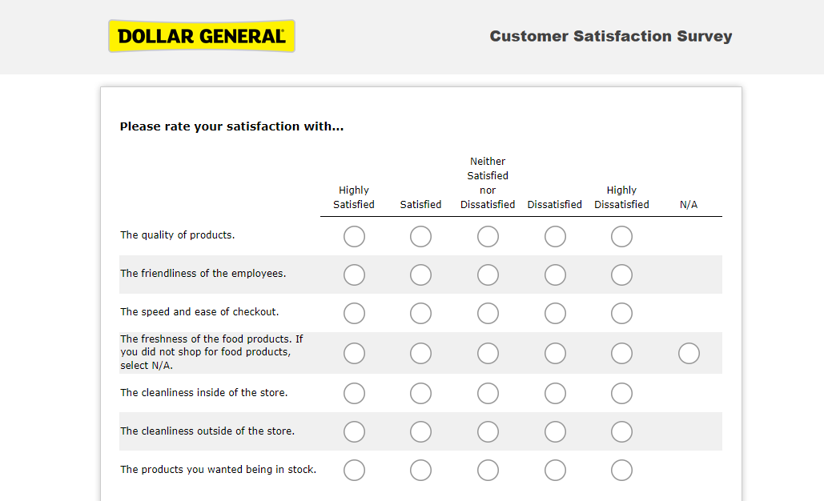824x501 pixels.
Task: Select Highly Satisfied for freshness of food products
Action: click(x=354, y=353)
